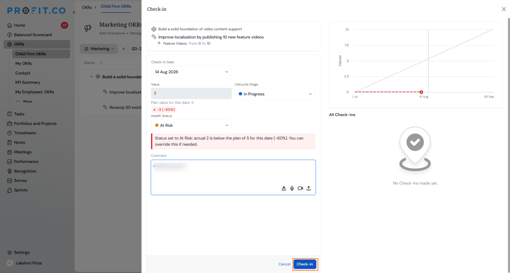510x273 pixels.
Task: Select the Child Firm OKRs tab
Action: [x=116, y=7]
